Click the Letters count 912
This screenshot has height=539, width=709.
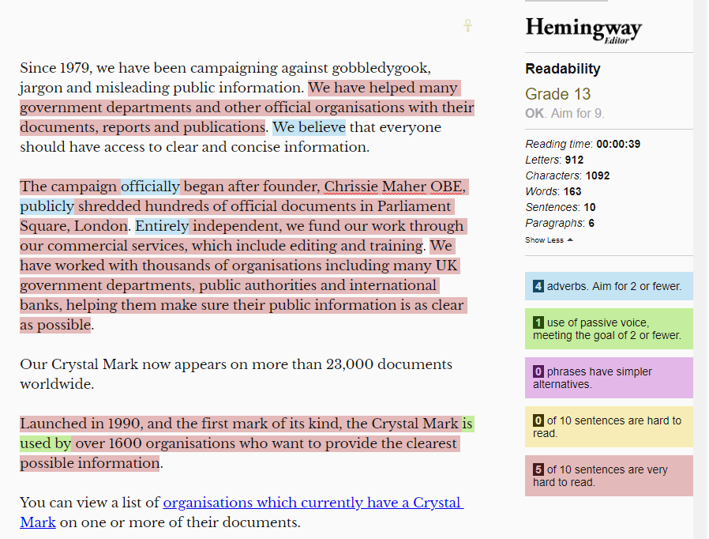574,160
